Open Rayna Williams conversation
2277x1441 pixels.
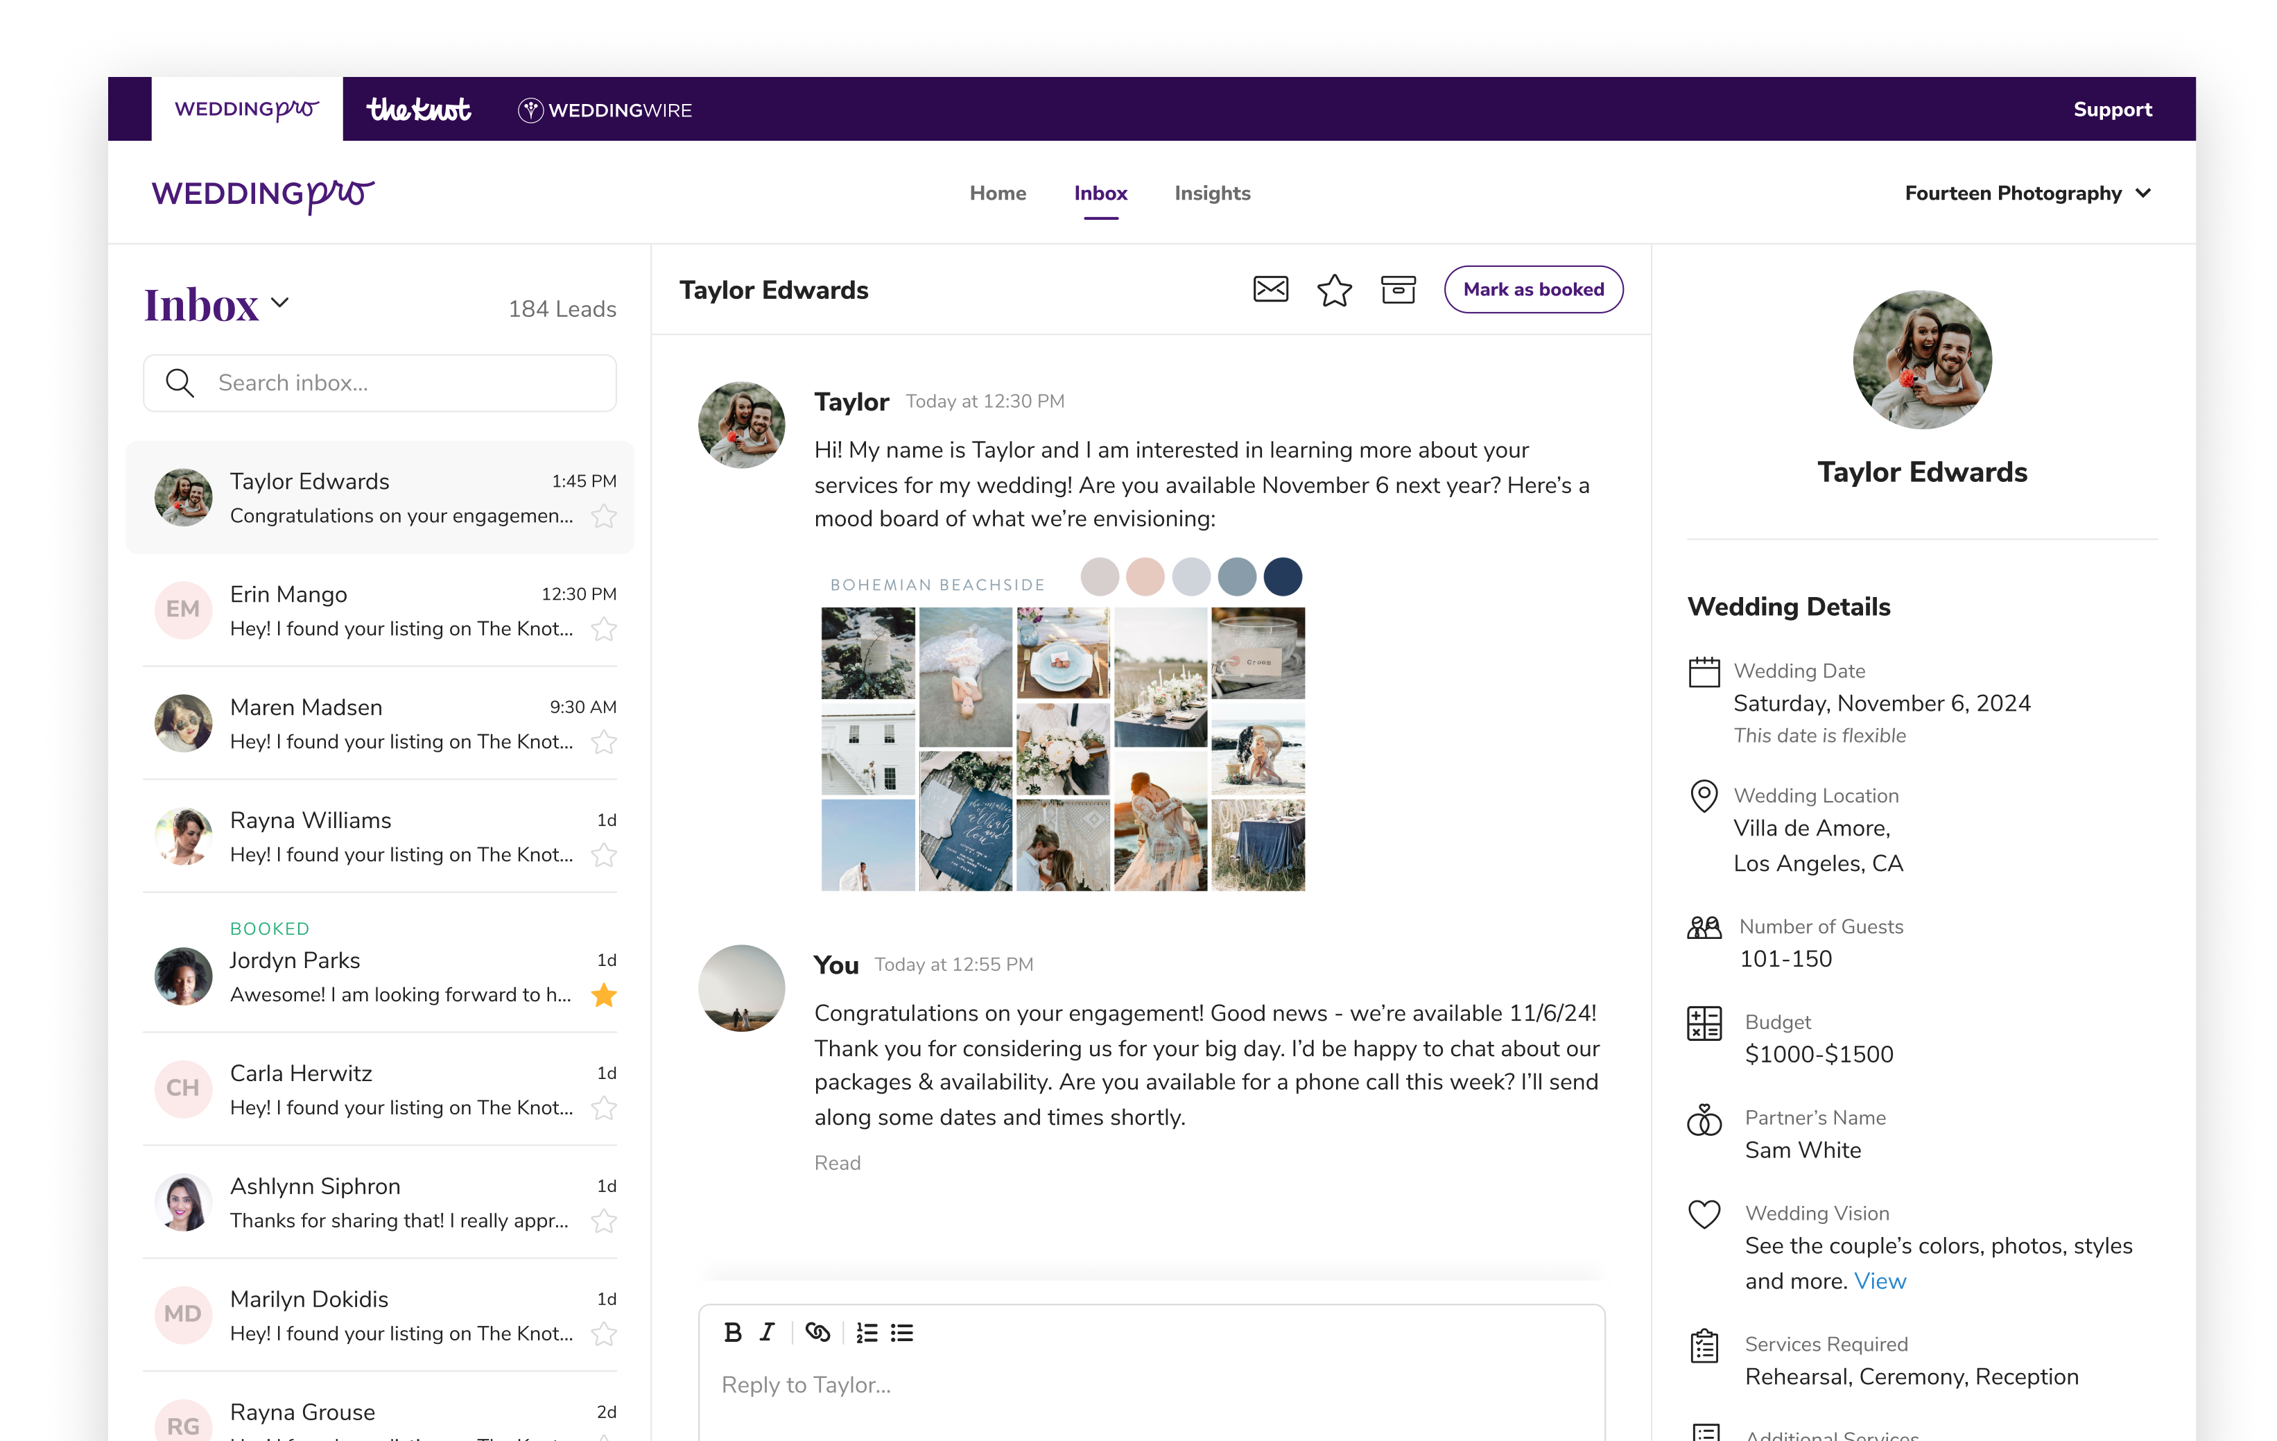[379, 837]
